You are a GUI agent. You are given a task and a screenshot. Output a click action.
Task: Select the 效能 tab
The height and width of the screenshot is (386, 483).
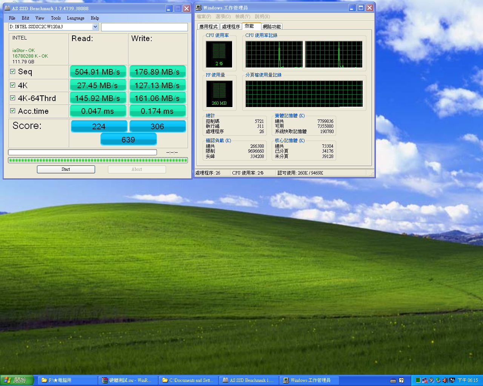click(251, 26)
